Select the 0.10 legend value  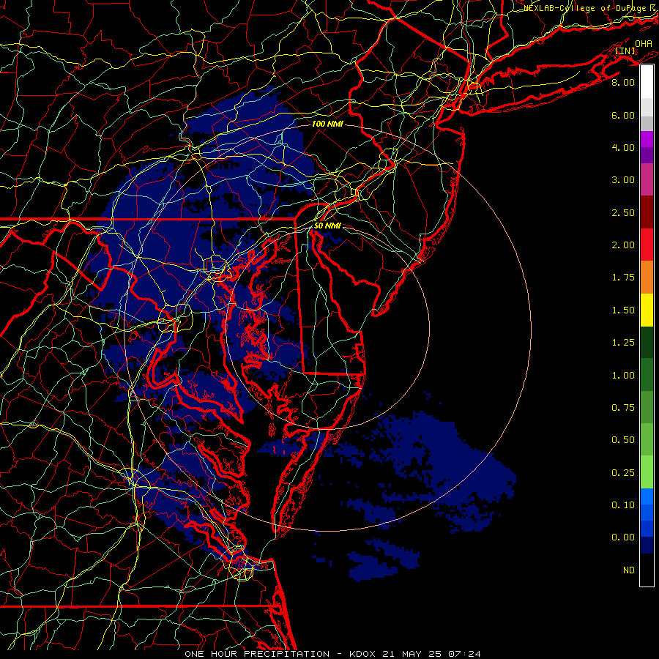click(623, 505)
